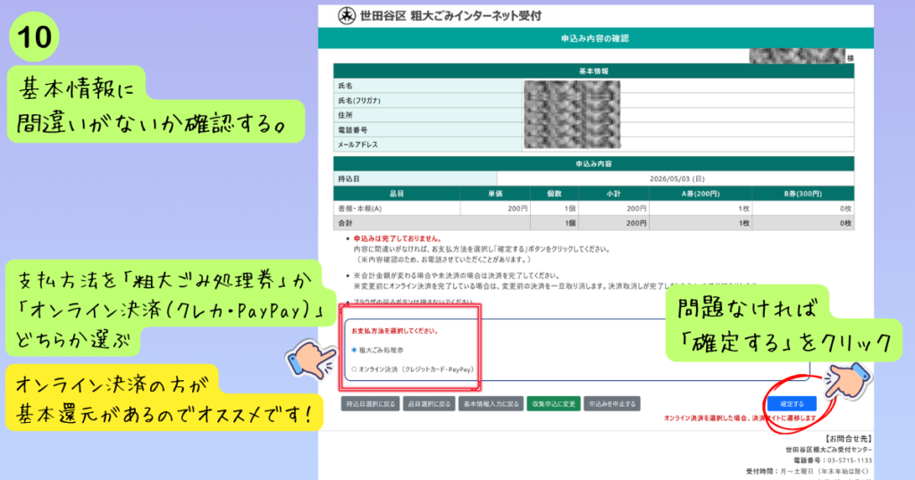Click the 品目 column header
The image size is (915, 480).
397,194
